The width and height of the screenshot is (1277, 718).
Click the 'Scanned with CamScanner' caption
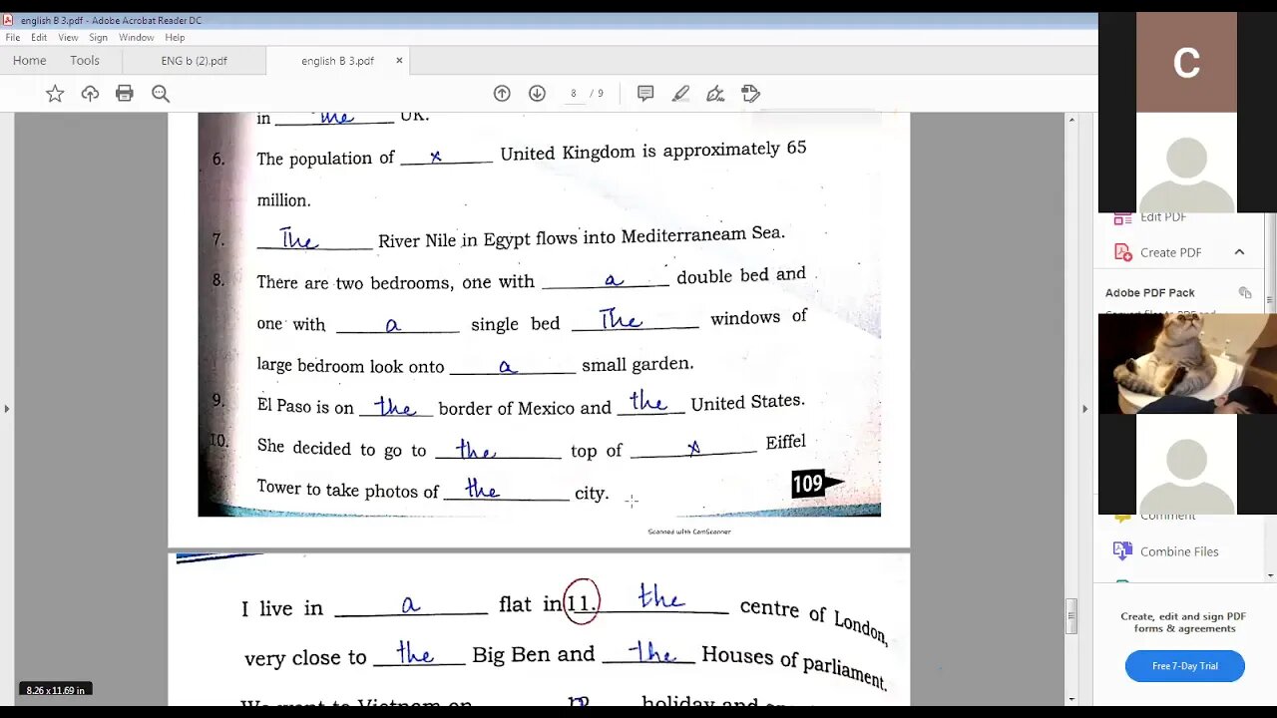point(689,532)
